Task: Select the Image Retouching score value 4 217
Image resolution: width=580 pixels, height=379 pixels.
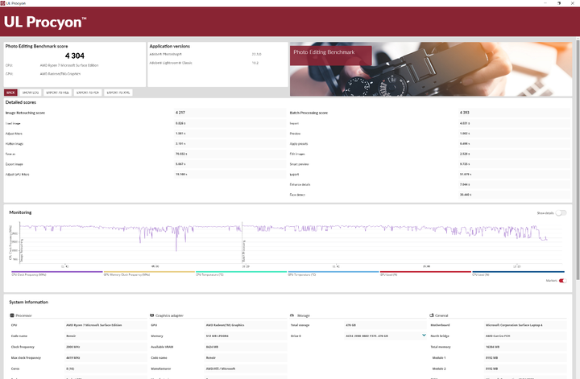Action: (180, 113)
